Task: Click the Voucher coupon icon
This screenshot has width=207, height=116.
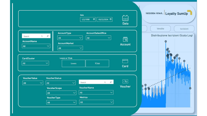Action: (125, 81)
